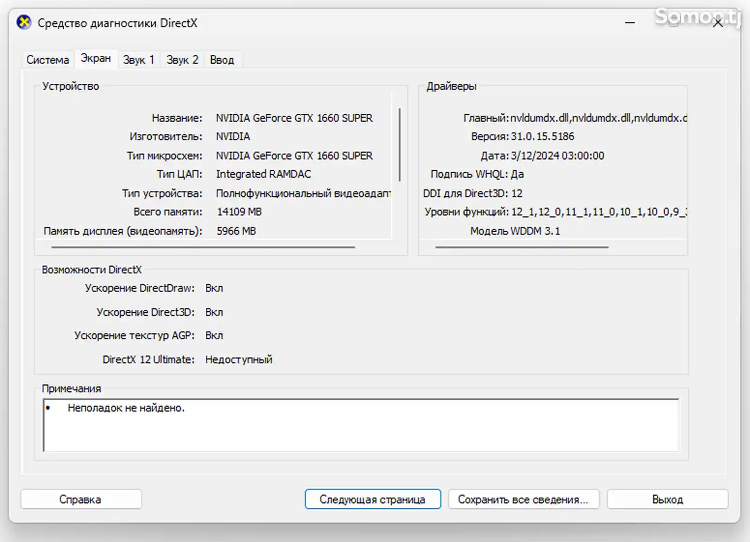Click the video memory value '5966 MB'
The height and width of the screenshot is (542, 750).
pyautogui.click(x=236, y=231)
